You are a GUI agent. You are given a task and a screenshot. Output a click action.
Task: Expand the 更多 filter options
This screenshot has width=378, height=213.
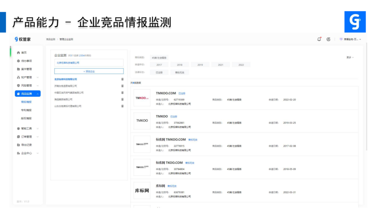click(350, 58)
